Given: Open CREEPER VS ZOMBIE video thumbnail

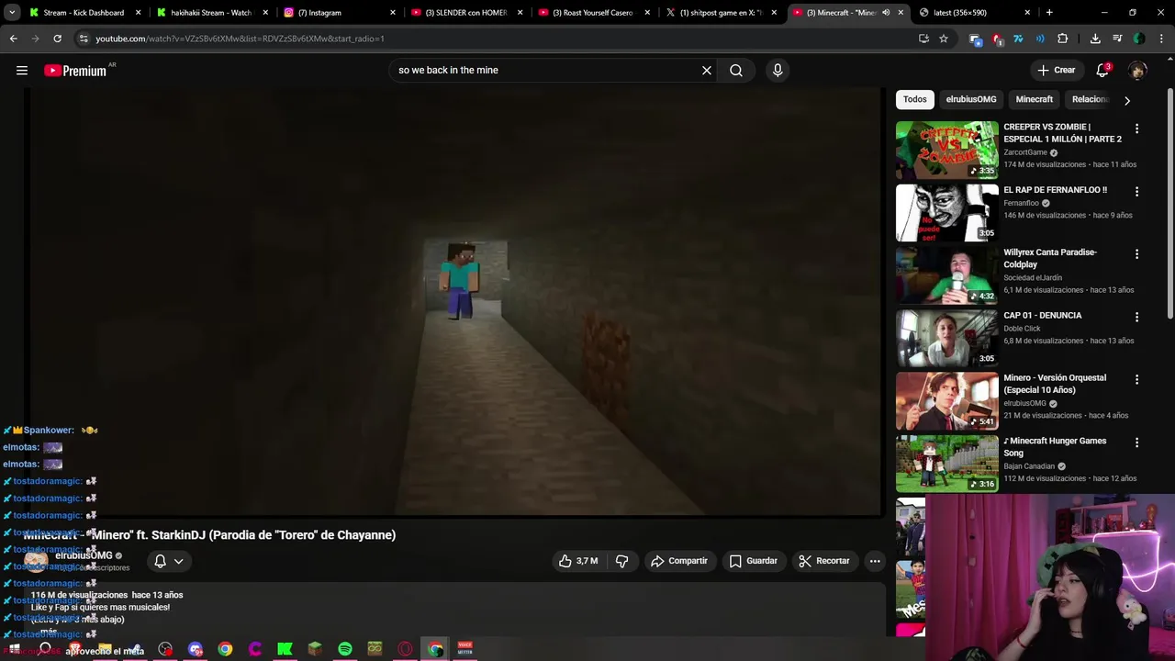Looking at the screenshot, I should tap(946, 150).
